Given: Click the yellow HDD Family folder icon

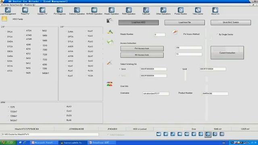Looking at the screenshot, I should click(x=4, y=19).
